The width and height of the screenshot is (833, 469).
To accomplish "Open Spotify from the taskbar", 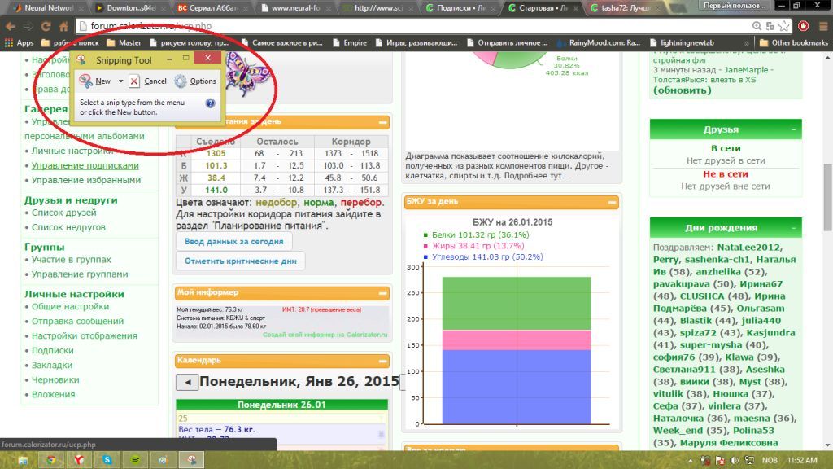I will [136, 460].
